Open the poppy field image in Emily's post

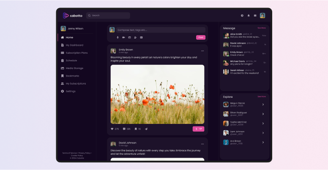click(157, 94)
